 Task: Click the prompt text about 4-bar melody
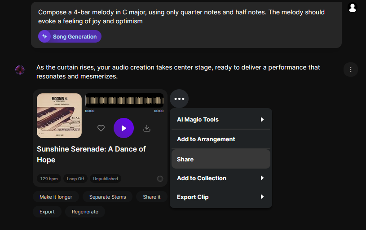pyautogui.click(x=181, y=17)
